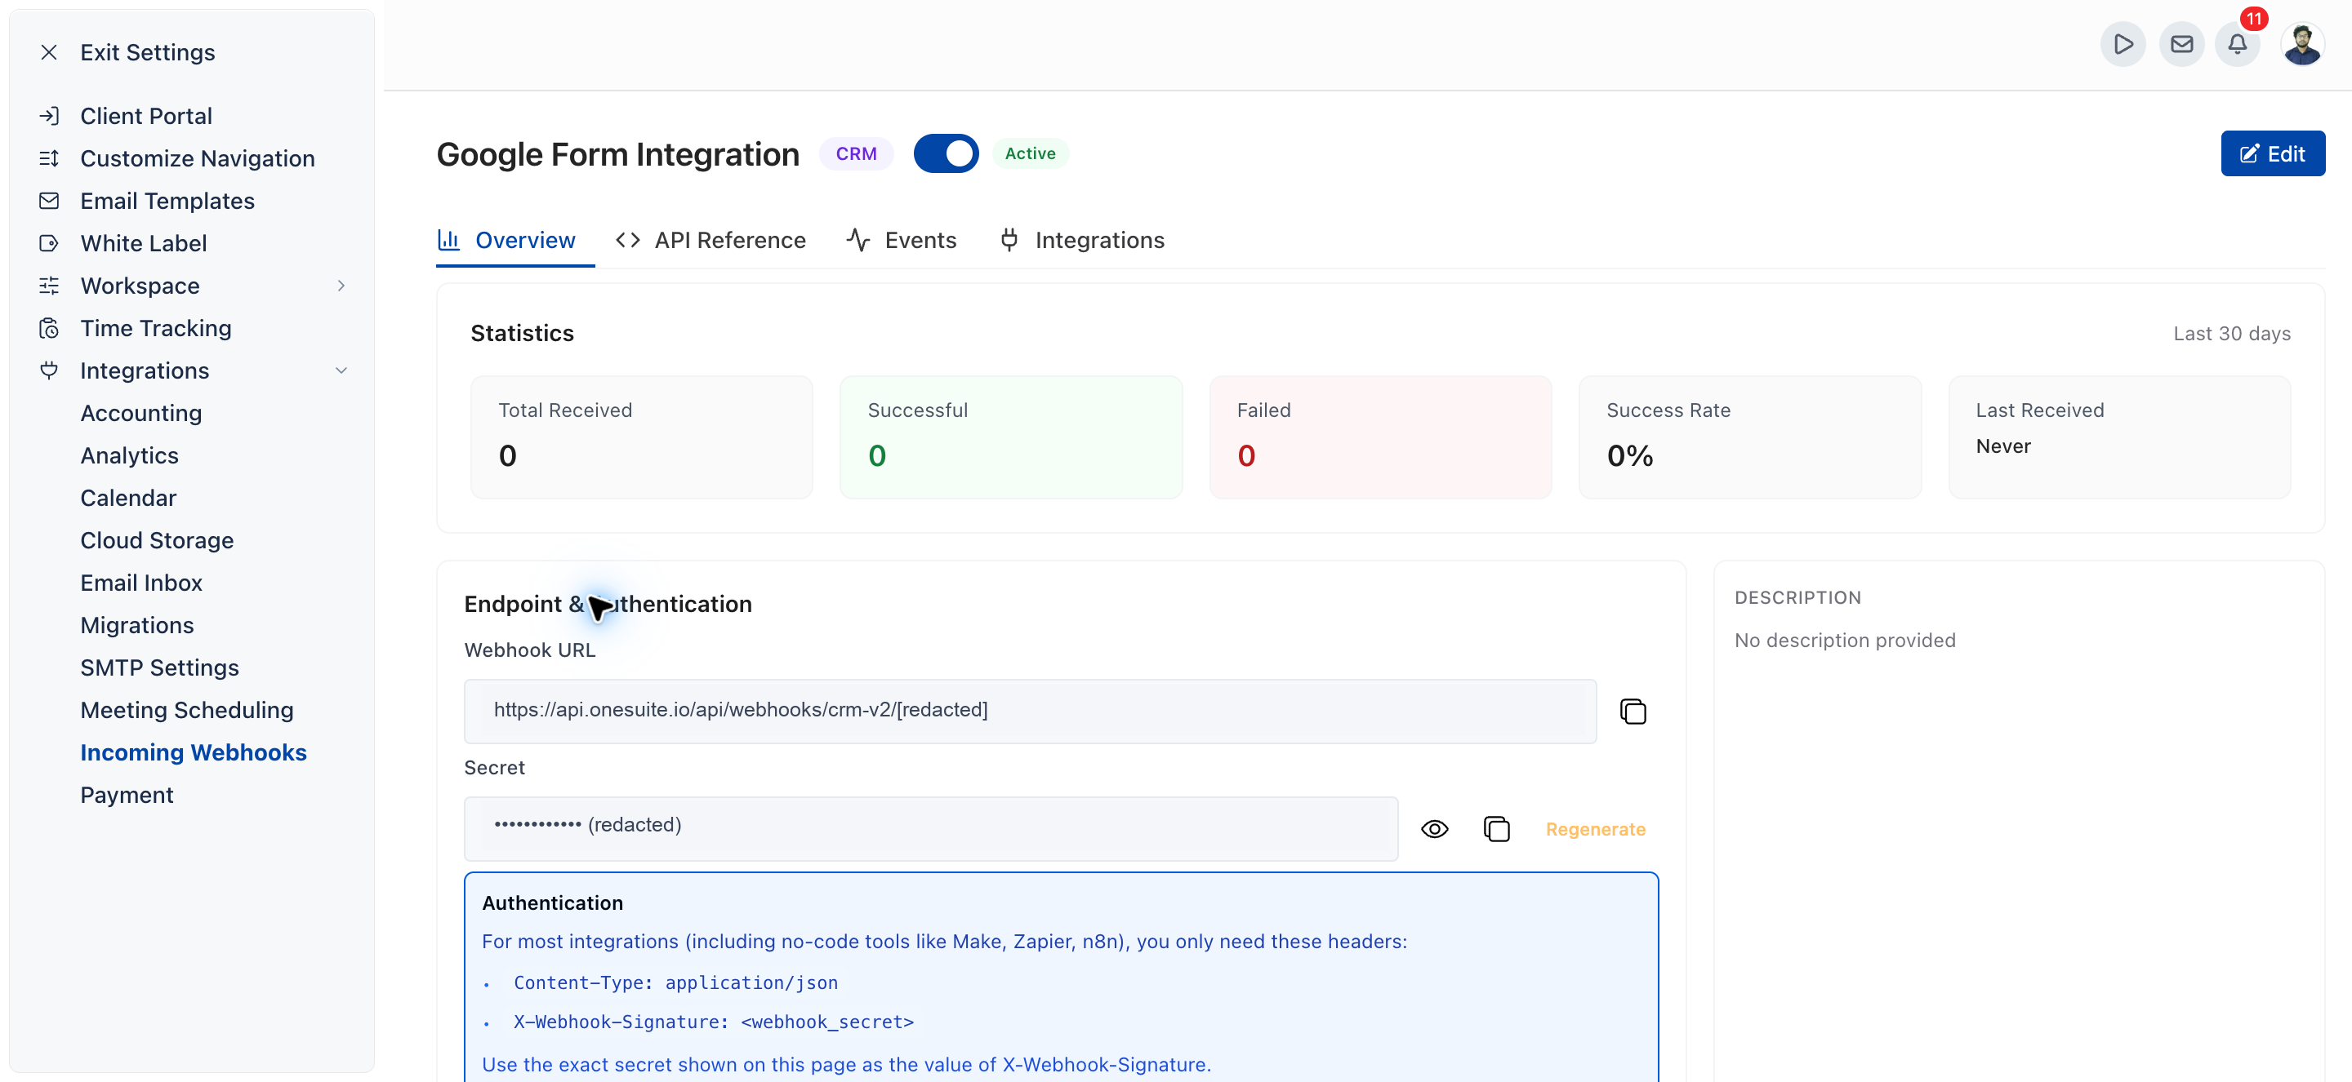2352x1082 pixels.
Task: Click the play icon in top bar
Action: [2123, 44]
